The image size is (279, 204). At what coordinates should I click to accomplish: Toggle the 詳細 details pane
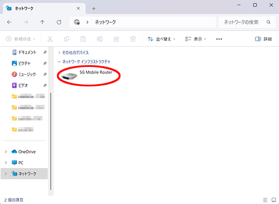coord(263,39)
